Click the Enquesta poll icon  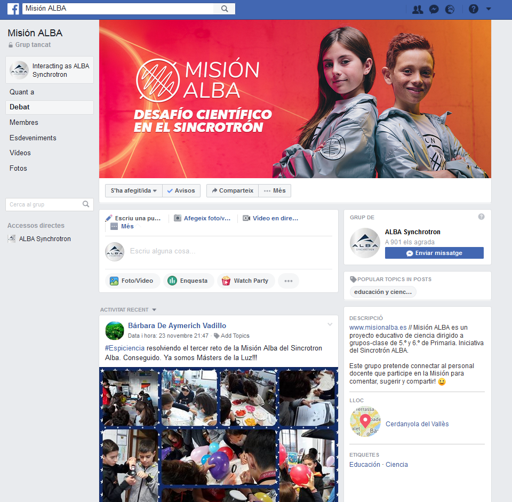(172, 281)
